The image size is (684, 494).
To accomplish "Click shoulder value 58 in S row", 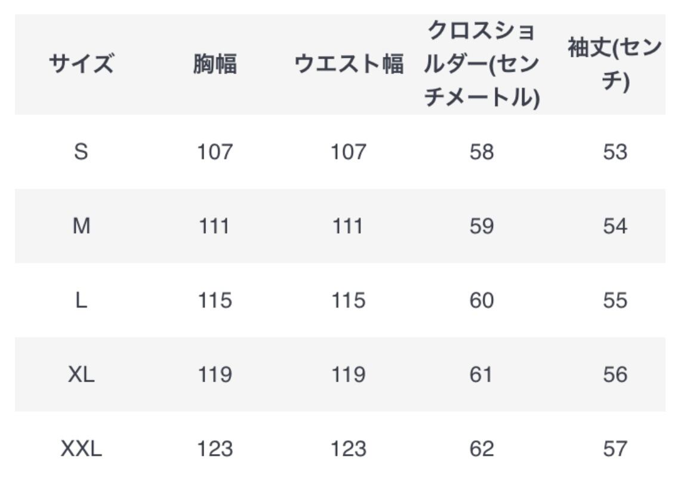I will click(482, 152).
